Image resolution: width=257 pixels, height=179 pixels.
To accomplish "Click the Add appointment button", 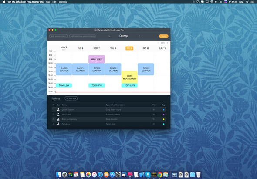I will coord(58,36).
